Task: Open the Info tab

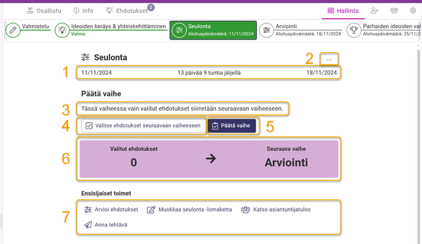Action: tap(83, 11)
